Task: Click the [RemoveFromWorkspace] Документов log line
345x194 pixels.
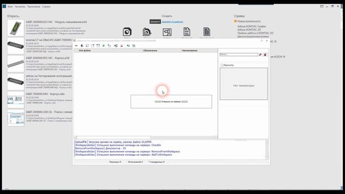Action: (x=100, y=149)
